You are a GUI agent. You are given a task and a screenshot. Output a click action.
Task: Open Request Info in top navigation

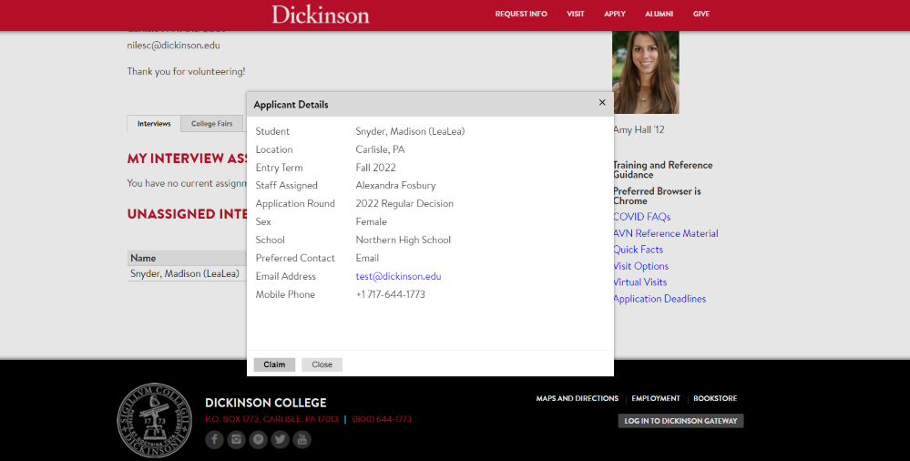pyautogui.click(x=521, y=15)
